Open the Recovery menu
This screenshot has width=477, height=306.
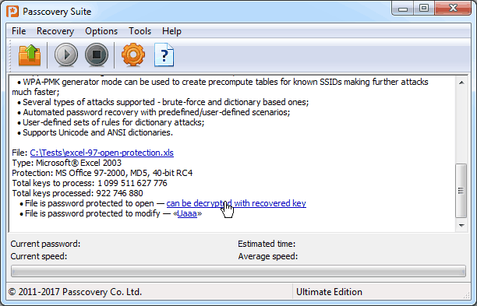pos(55,31)
